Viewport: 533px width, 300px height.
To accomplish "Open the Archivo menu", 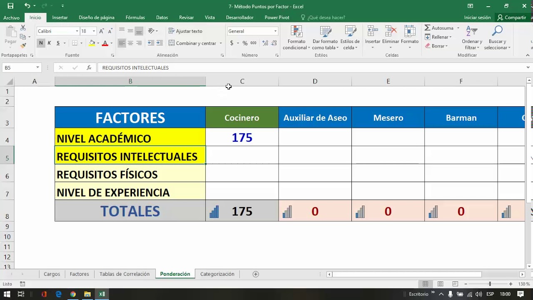I will (12, 17).
